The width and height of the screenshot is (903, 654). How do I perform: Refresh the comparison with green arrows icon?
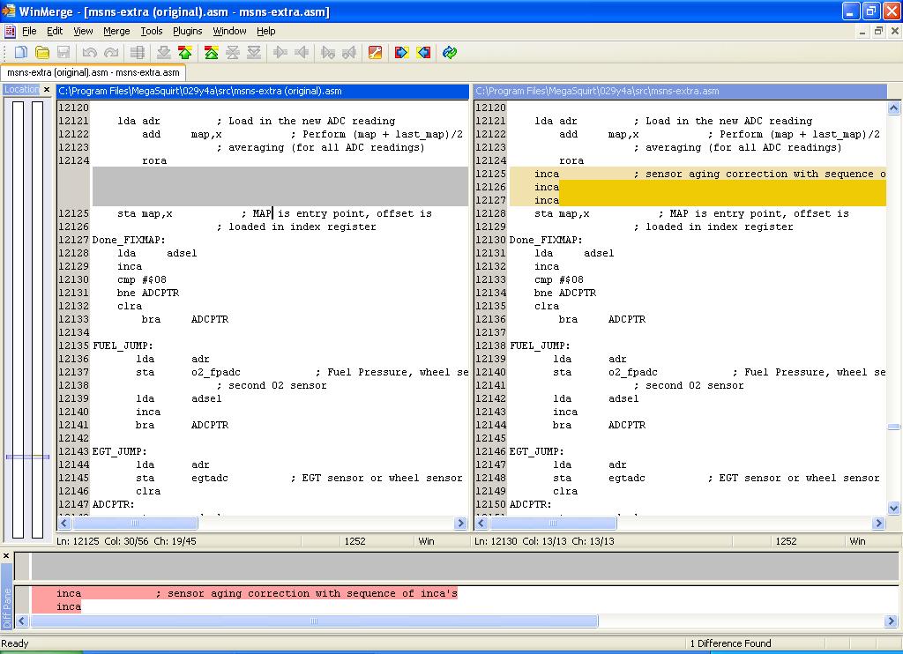tap(450, 53)
